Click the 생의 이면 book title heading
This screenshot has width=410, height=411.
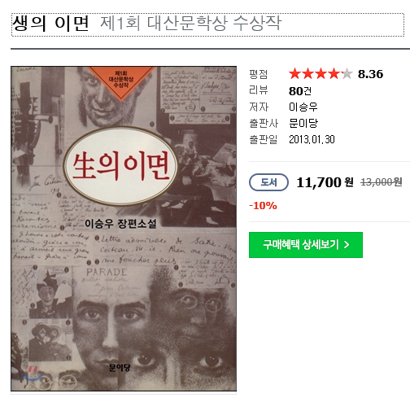pyautogui.click(x=50, y=23)
